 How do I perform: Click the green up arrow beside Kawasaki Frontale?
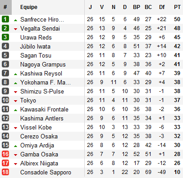(x=15, y=110)
